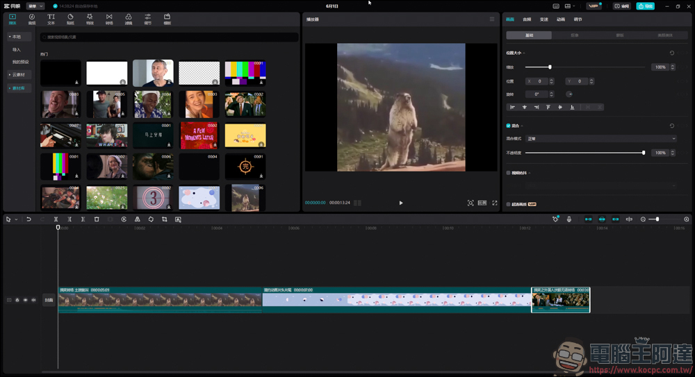The width and height of the screenshot is (695, 377).
Task: Switch to the 音频 tab in properties panel
Action: pos(527,19)
